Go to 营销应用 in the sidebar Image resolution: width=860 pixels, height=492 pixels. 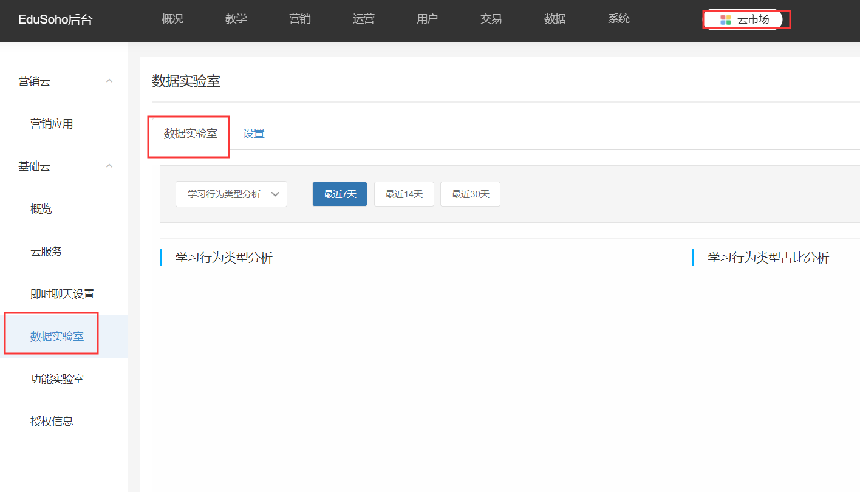52,124
